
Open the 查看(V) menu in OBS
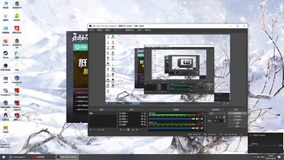(108, 30)
